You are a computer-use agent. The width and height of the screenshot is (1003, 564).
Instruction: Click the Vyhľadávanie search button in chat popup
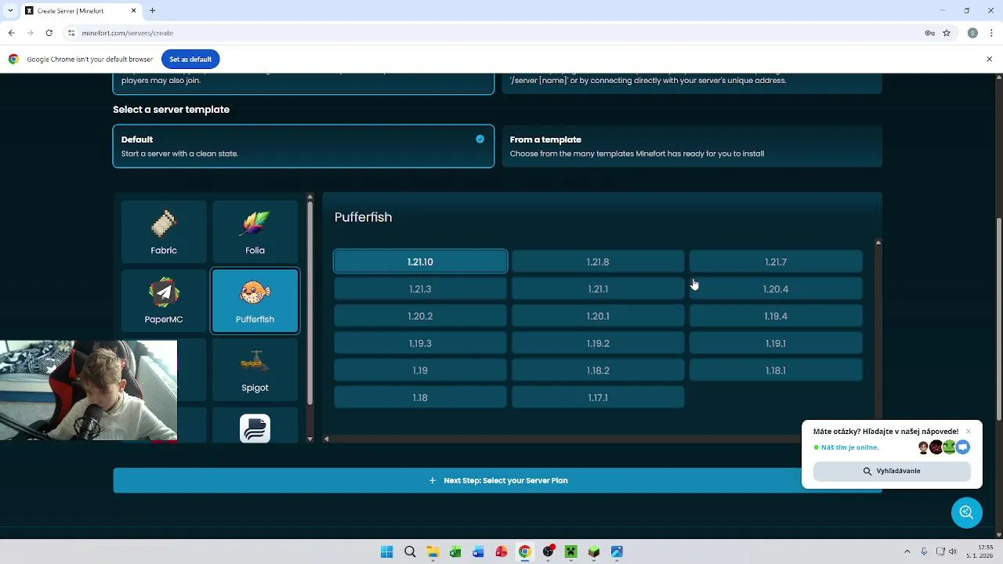[892, 471]
